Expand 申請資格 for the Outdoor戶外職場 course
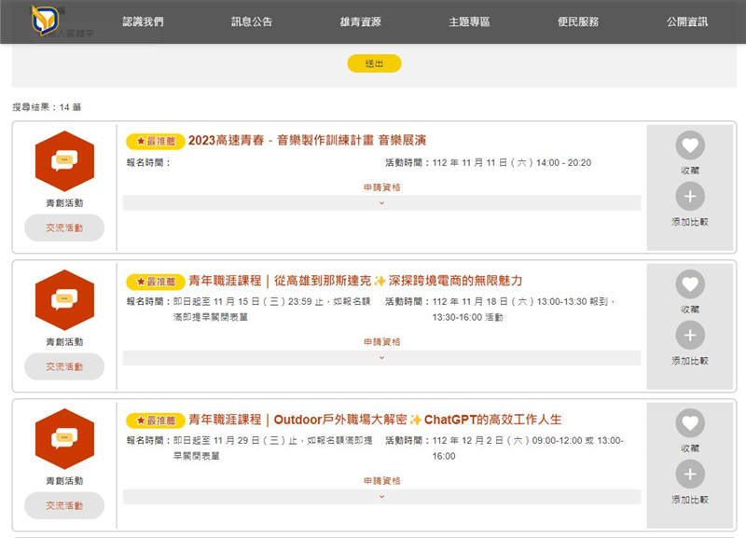Screen dimensions: 746x538 click(x=381, y=496)
